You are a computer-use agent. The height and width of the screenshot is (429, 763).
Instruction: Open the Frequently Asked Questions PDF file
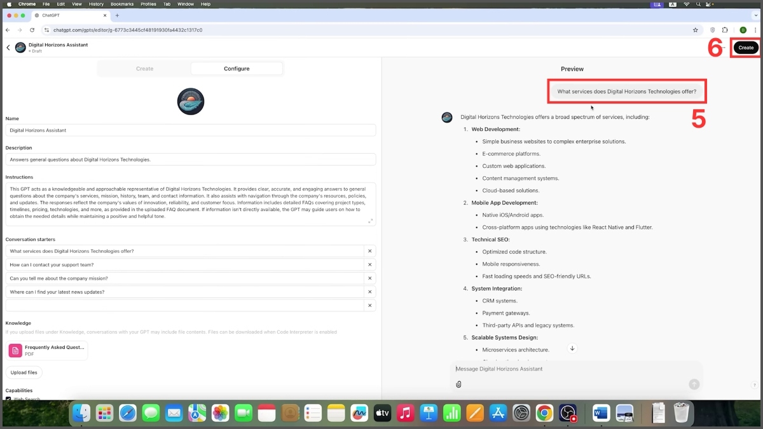47,350
